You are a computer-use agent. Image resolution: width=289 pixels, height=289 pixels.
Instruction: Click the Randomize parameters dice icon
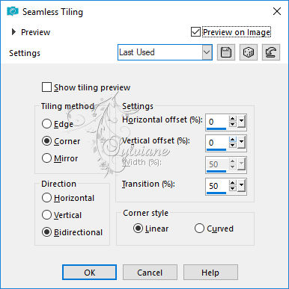click(x=249, y=52)
